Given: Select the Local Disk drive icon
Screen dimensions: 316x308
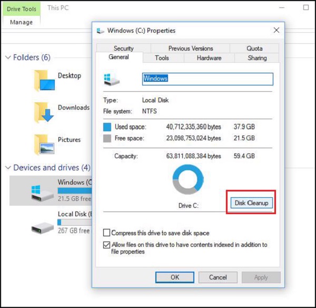Looking at the screenshot, I should point(42,228).
